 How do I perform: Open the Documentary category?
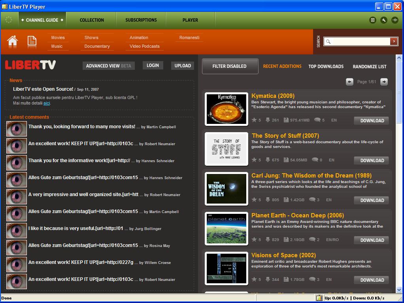(97, 46)
